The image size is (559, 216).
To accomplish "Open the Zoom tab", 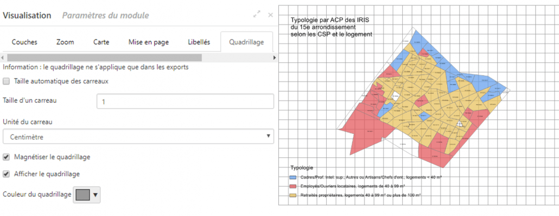I will point(65,42).
